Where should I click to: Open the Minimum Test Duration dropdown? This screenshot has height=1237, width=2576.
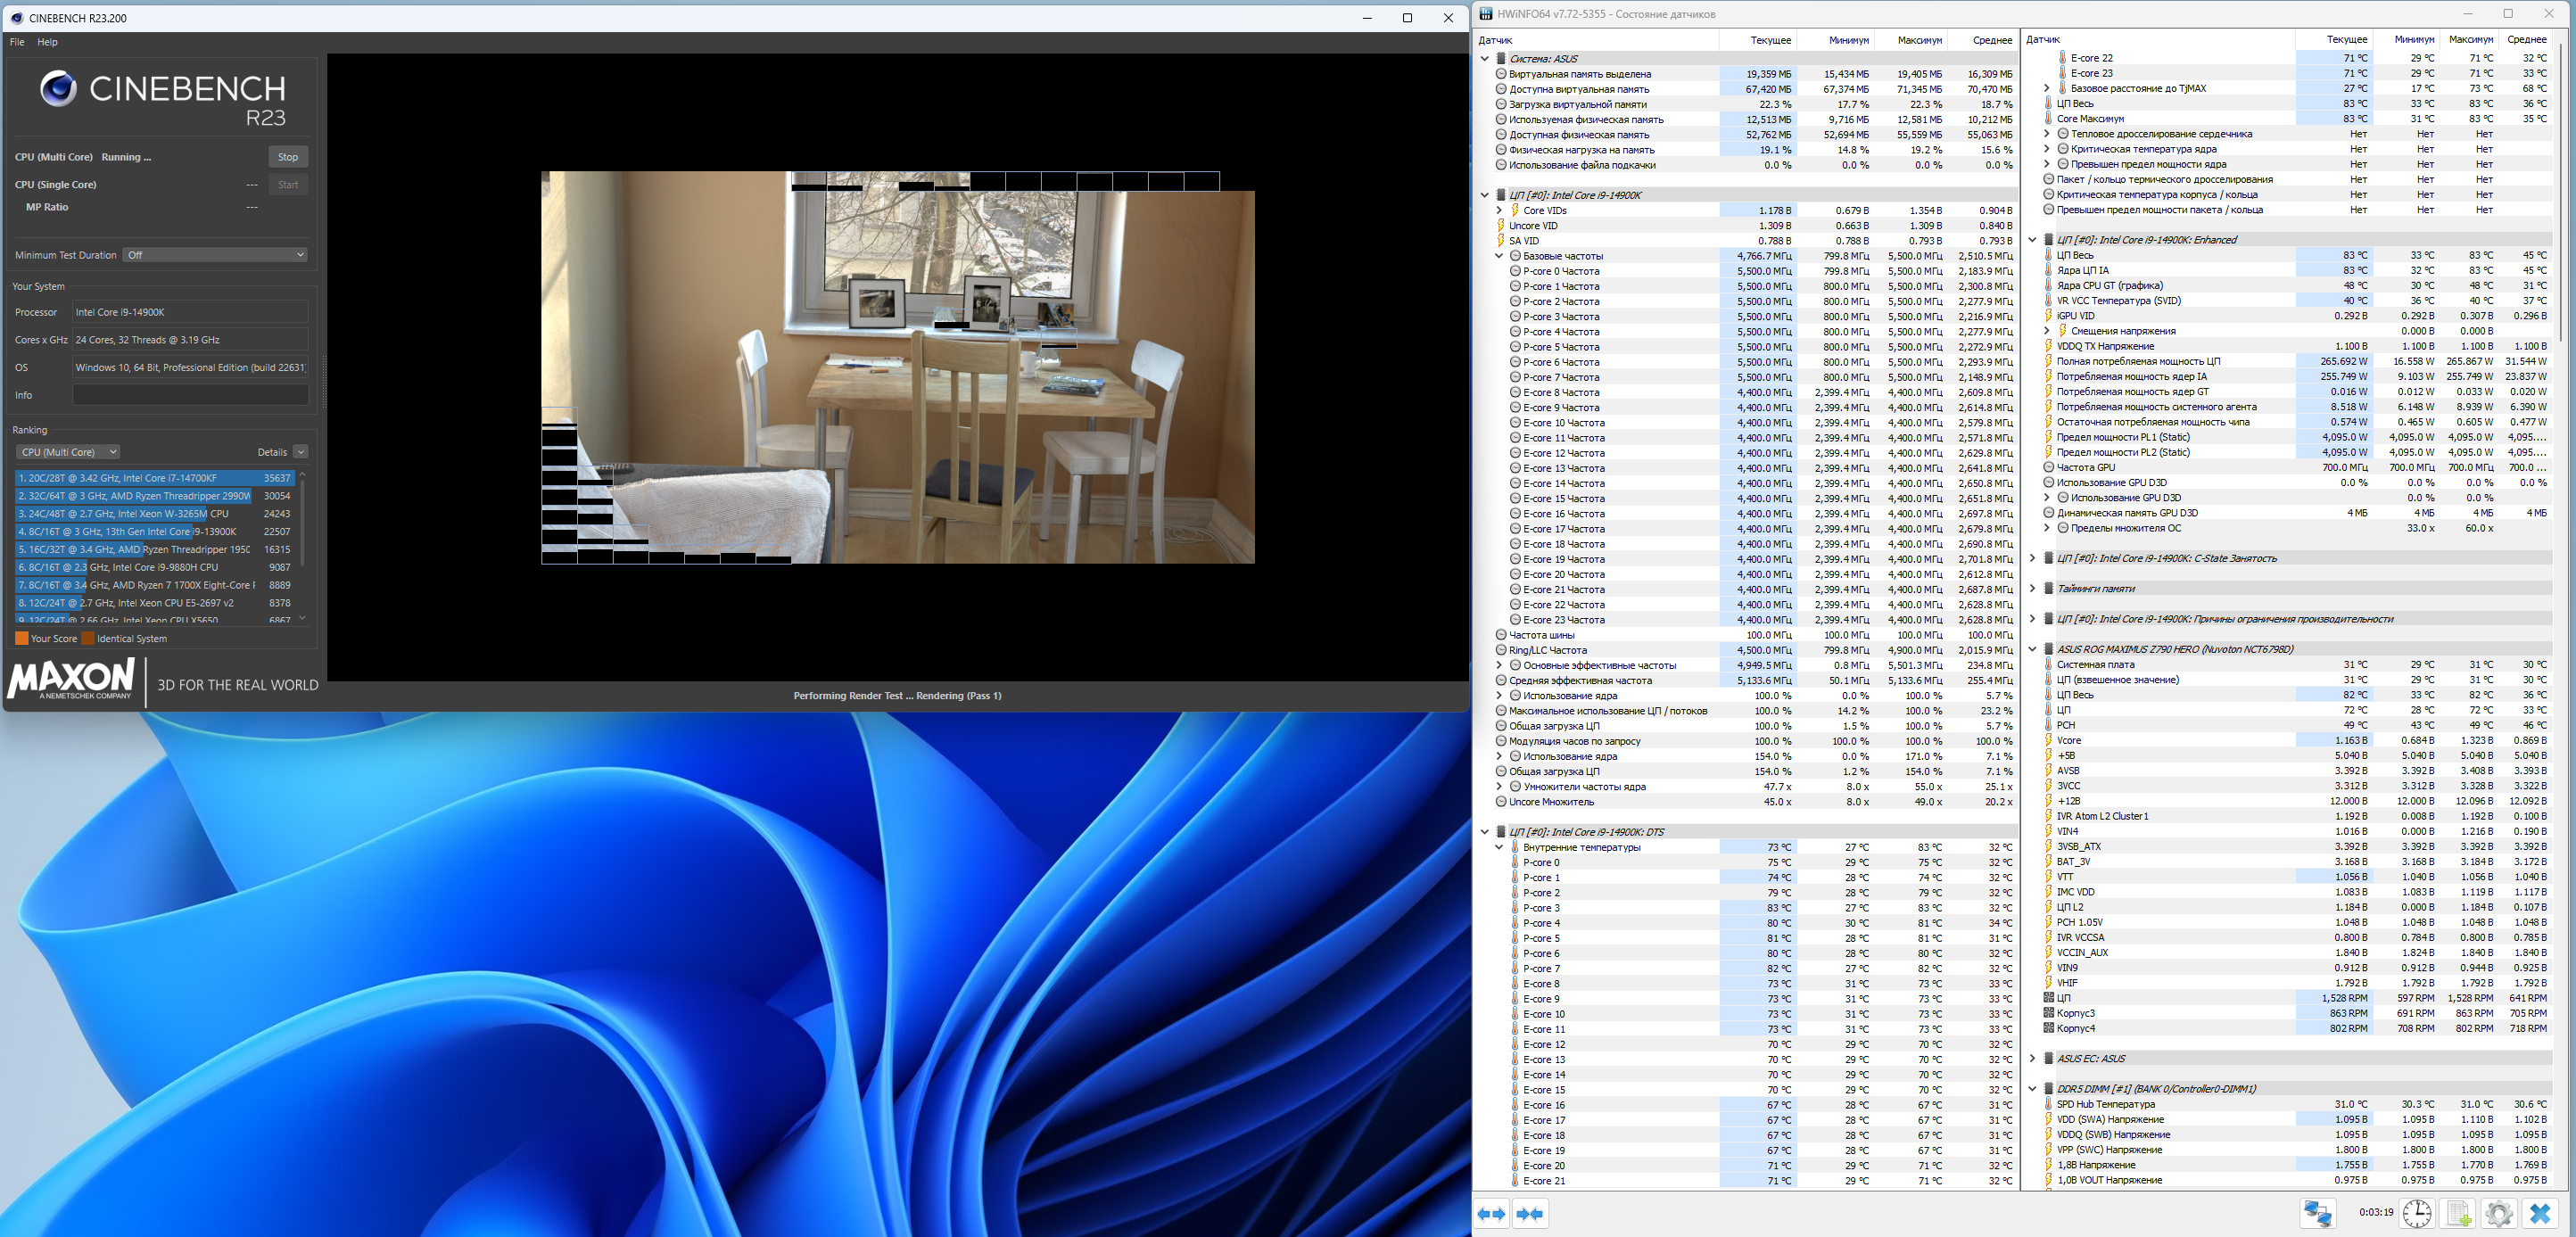point(215,255)
